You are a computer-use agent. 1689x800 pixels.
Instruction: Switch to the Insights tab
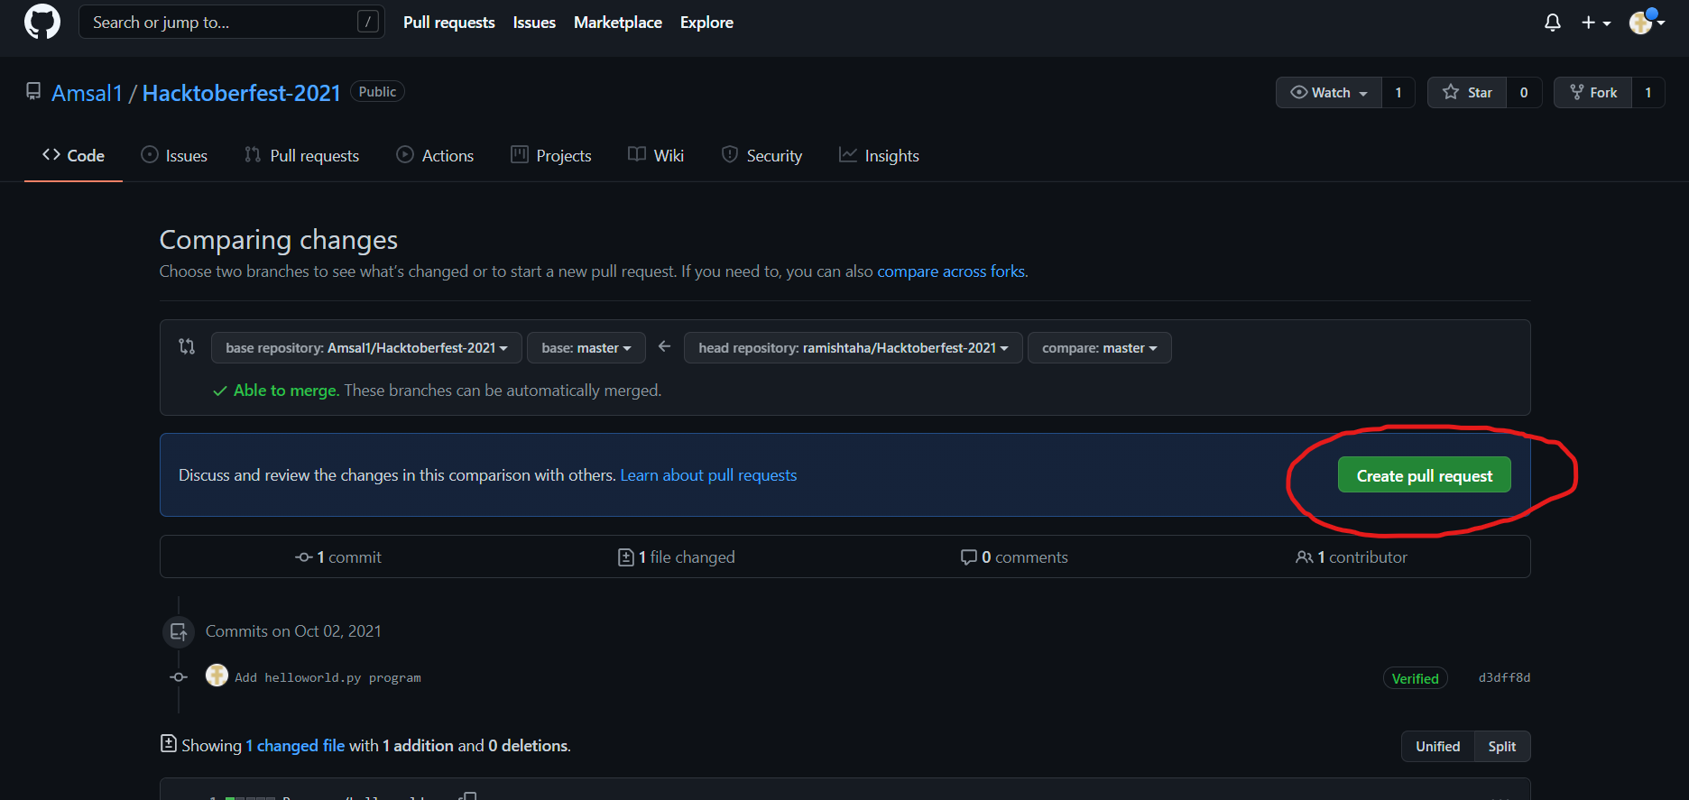[x=880, y=155]
